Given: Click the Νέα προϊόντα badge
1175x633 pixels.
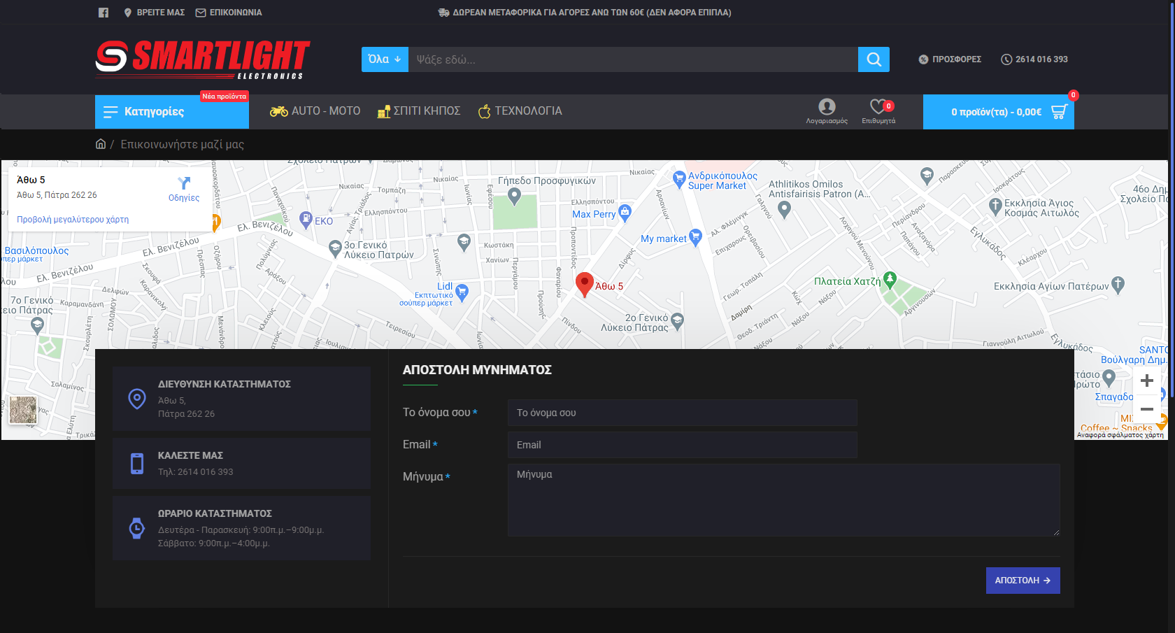Looking at the screenshot, I should coord(225,97).
